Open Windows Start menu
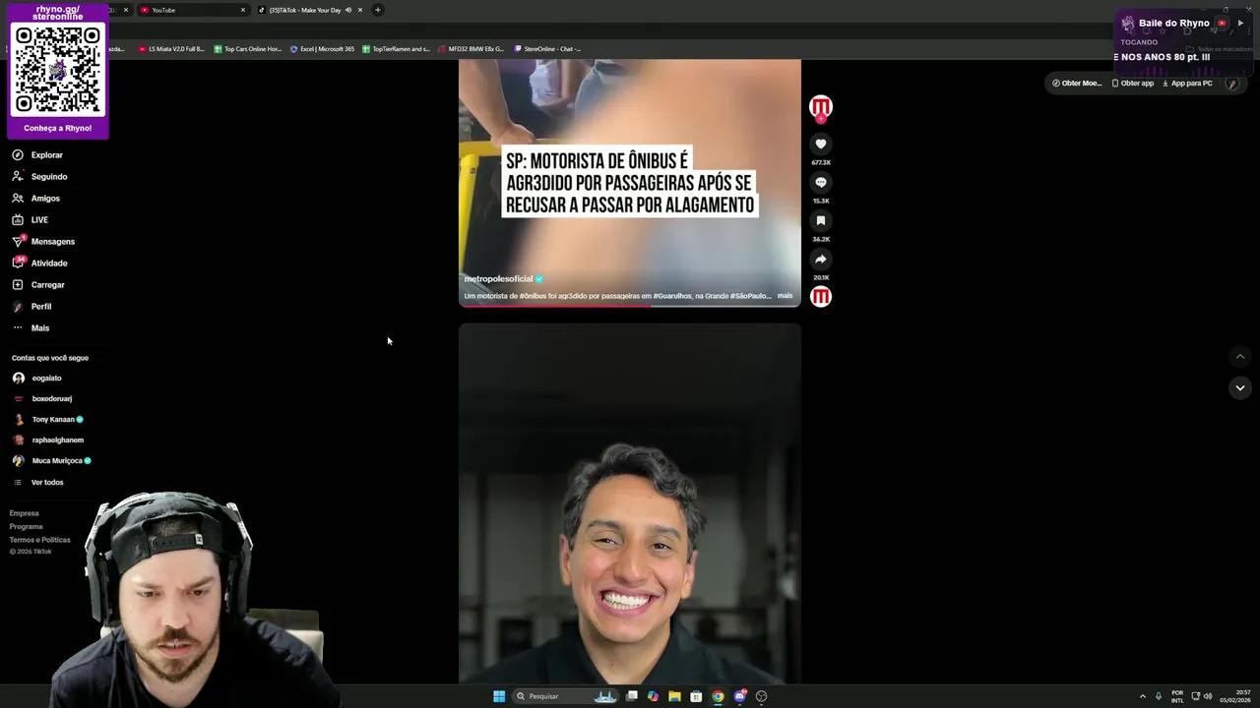 point(499,696)
